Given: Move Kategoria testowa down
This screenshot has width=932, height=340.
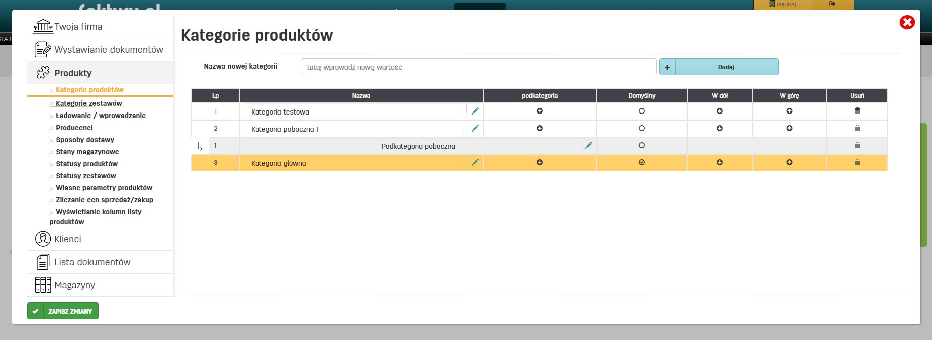Looking at the screenshot, I should tap(720, 111).
